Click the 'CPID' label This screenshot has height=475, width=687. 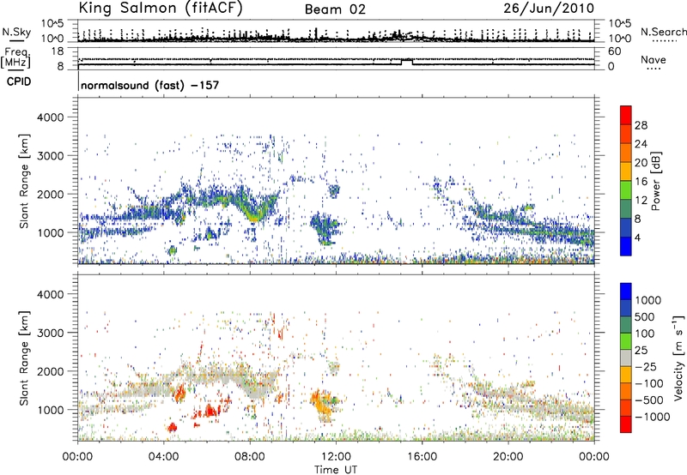pyautogui.click(x=19, y=81)
